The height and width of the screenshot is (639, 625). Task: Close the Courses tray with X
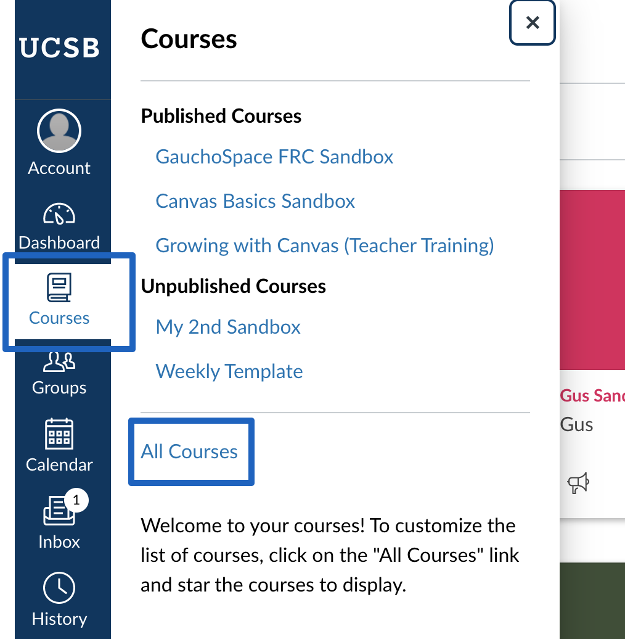tap(533, 23)
